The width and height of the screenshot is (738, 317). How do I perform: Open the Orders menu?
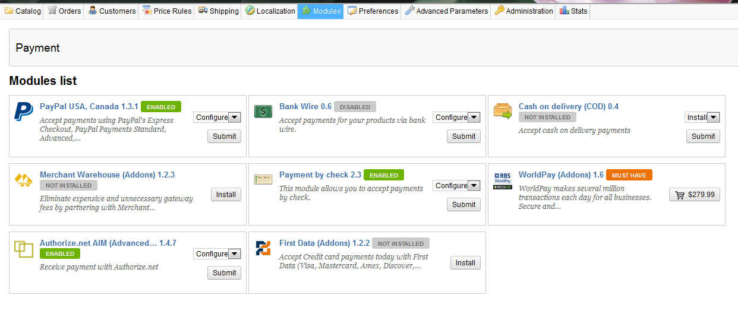tap(64, 11)
